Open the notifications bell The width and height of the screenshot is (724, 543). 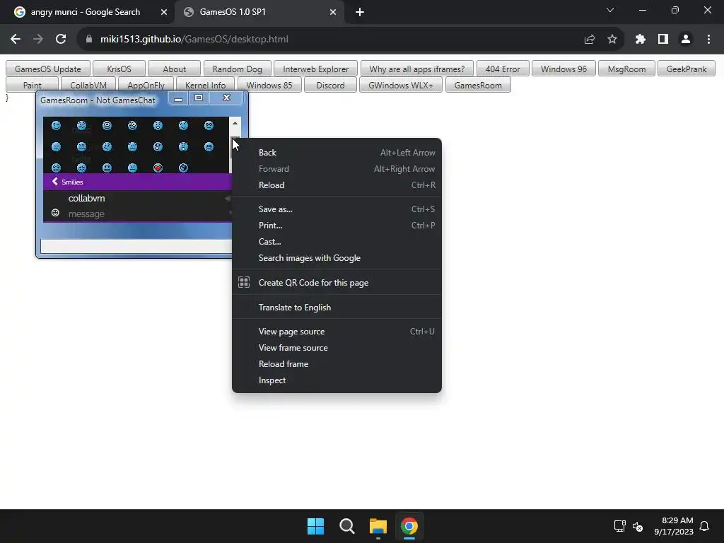tap(704, 526)
